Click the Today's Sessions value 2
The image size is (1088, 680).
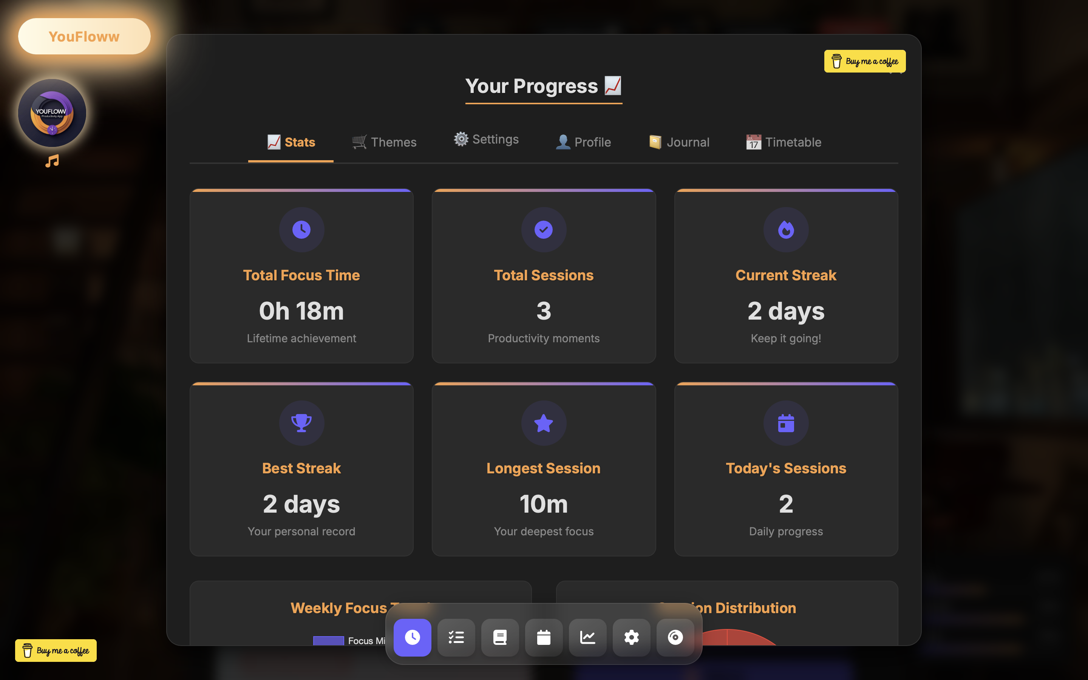(x=786, y=504)
